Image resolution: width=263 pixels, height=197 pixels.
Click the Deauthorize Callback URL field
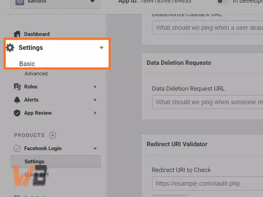point(207,28)
